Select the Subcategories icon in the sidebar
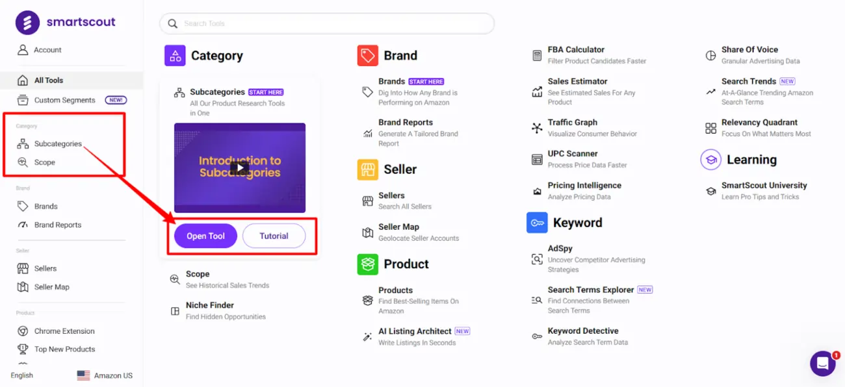The image size is (845, 387). click(x=21, y=144)
